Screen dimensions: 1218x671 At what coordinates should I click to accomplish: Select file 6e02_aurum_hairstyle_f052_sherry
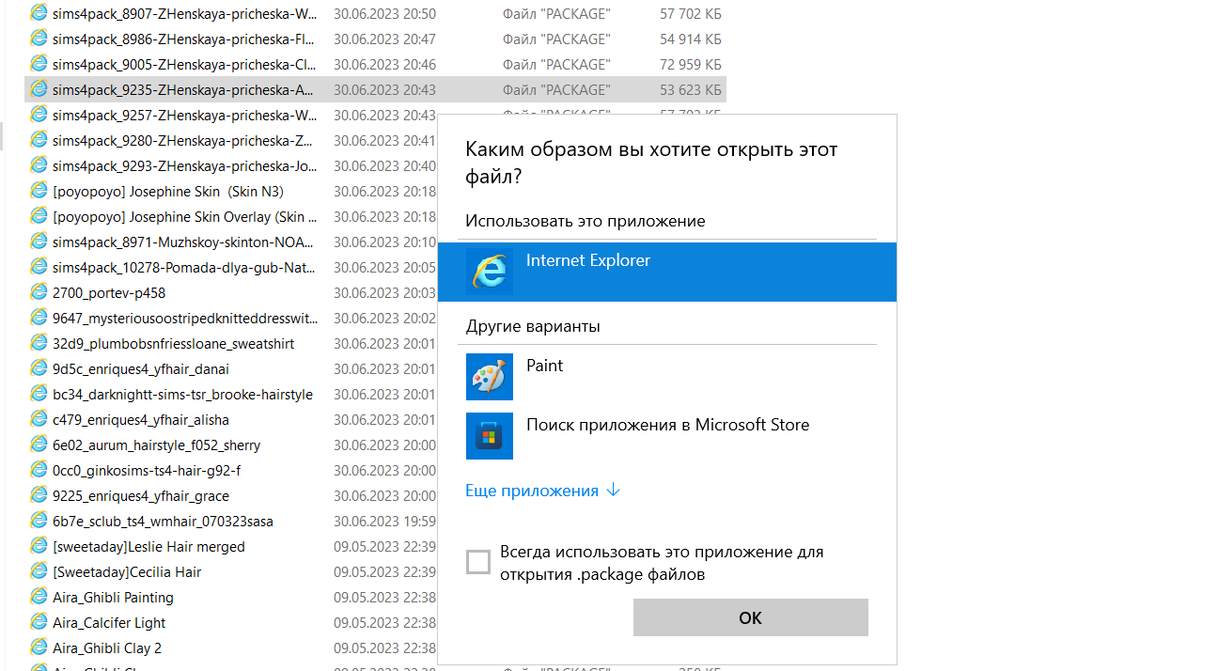pos(157,445)
